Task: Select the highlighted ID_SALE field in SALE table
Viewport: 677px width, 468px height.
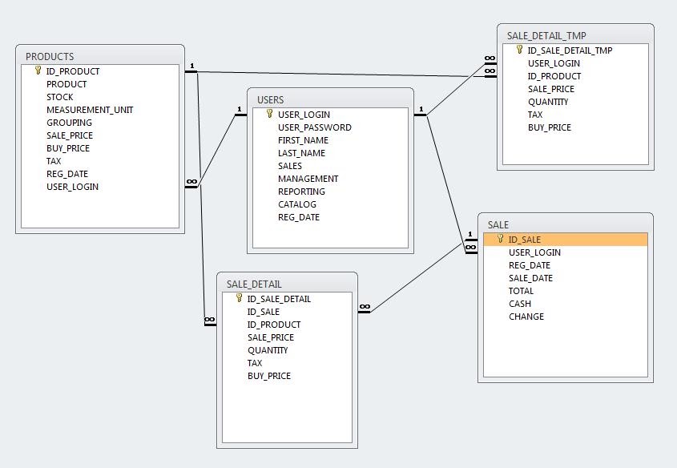Action: click(x=566, y=240)
